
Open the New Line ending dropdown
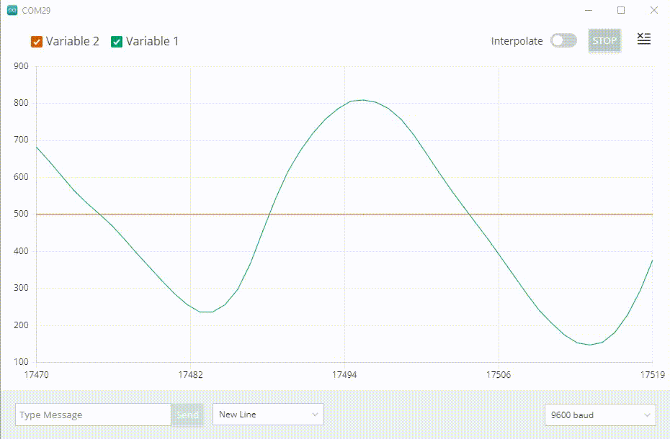click(268, 415)
